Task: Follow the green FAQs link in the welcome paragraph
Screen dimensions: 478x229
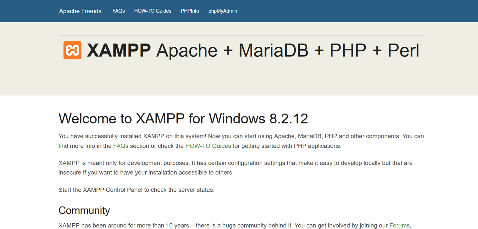Action: tap(121, 146)
